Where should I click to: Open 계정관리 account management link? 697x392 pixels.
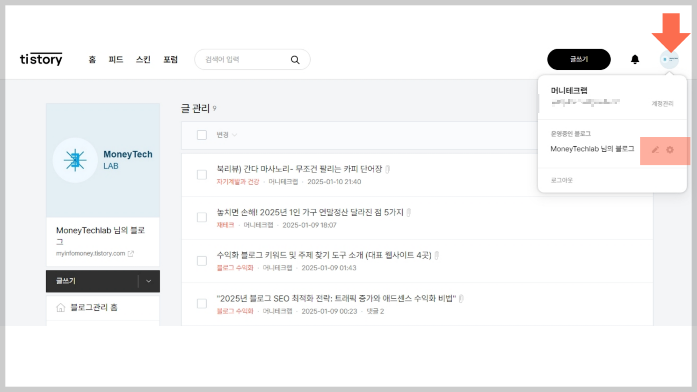pos(663,104)
